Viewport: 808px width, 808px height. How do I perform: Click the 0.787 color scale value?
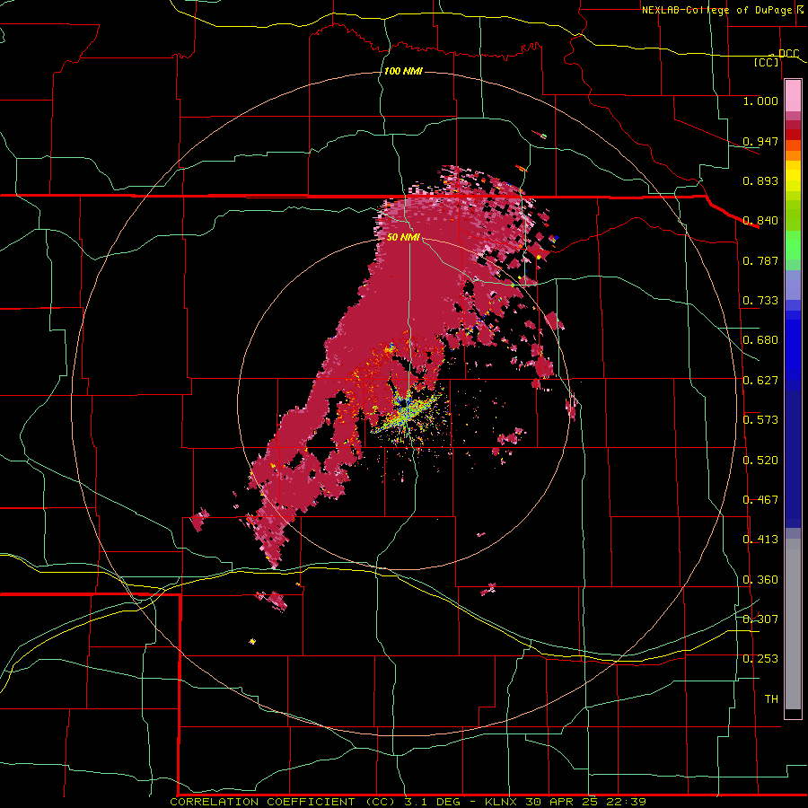pyautogui.click(x=760, y=260)
